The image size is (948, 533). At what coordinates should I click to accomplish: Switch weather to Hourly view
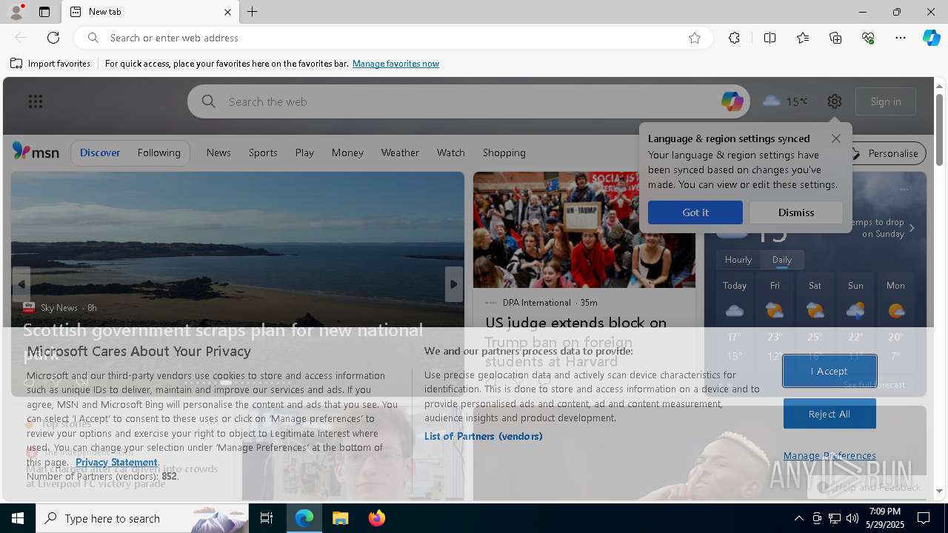(738, 260)
